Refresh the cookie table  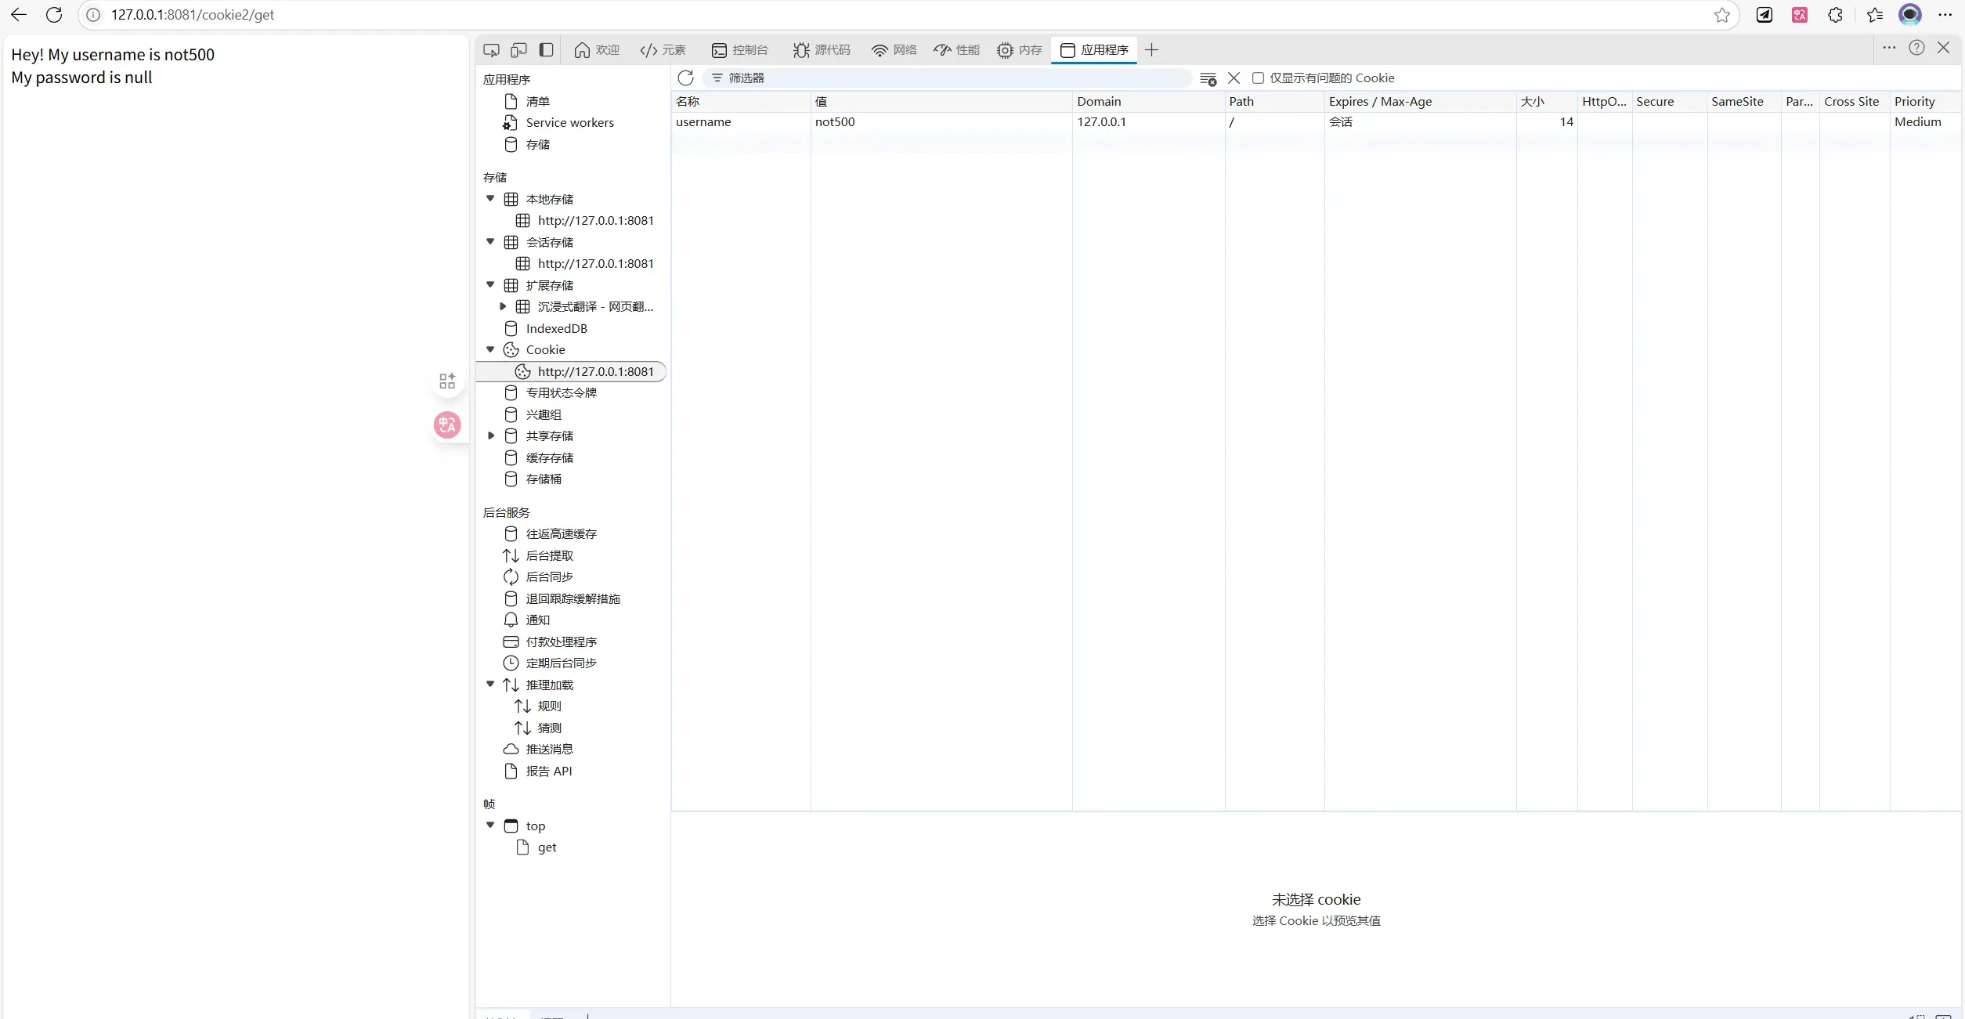685,78
